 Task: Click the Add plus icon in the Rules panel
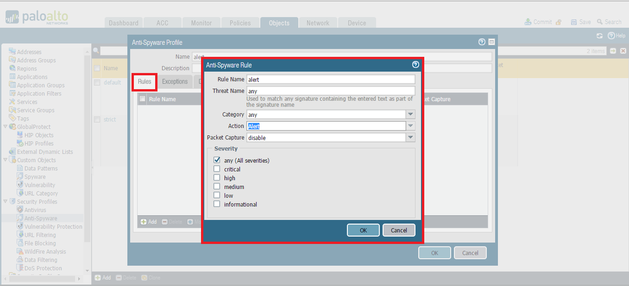(144, 222)
